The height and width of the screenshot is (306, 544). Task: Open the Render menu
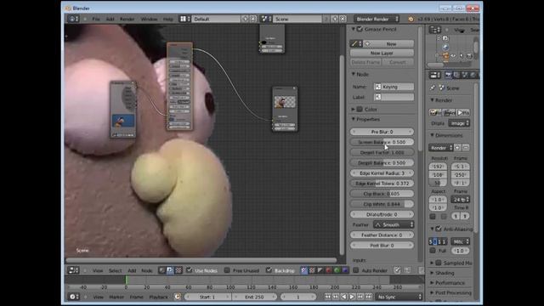127,19
